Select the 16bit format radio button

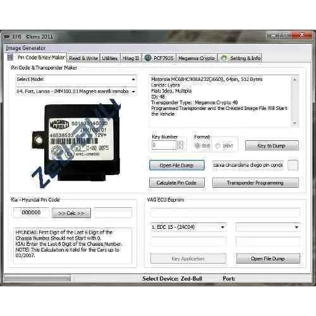(218, 145)
